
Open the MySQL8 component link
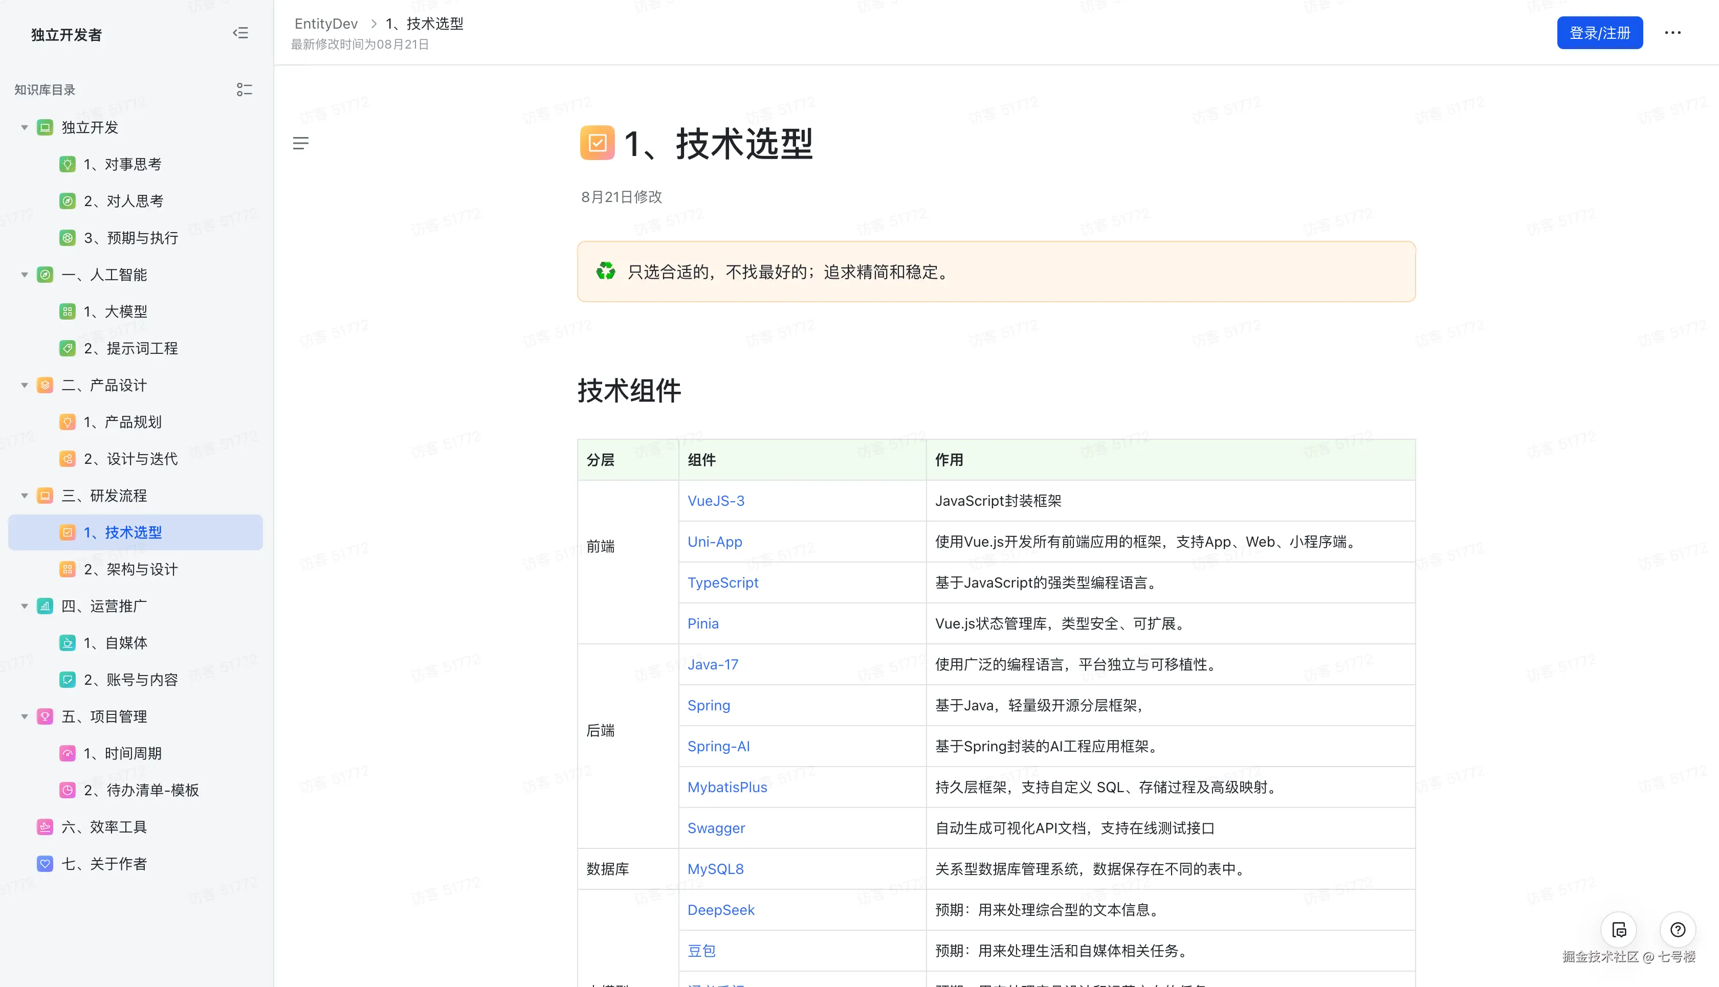pyautogui.click(x=715, y=868)
